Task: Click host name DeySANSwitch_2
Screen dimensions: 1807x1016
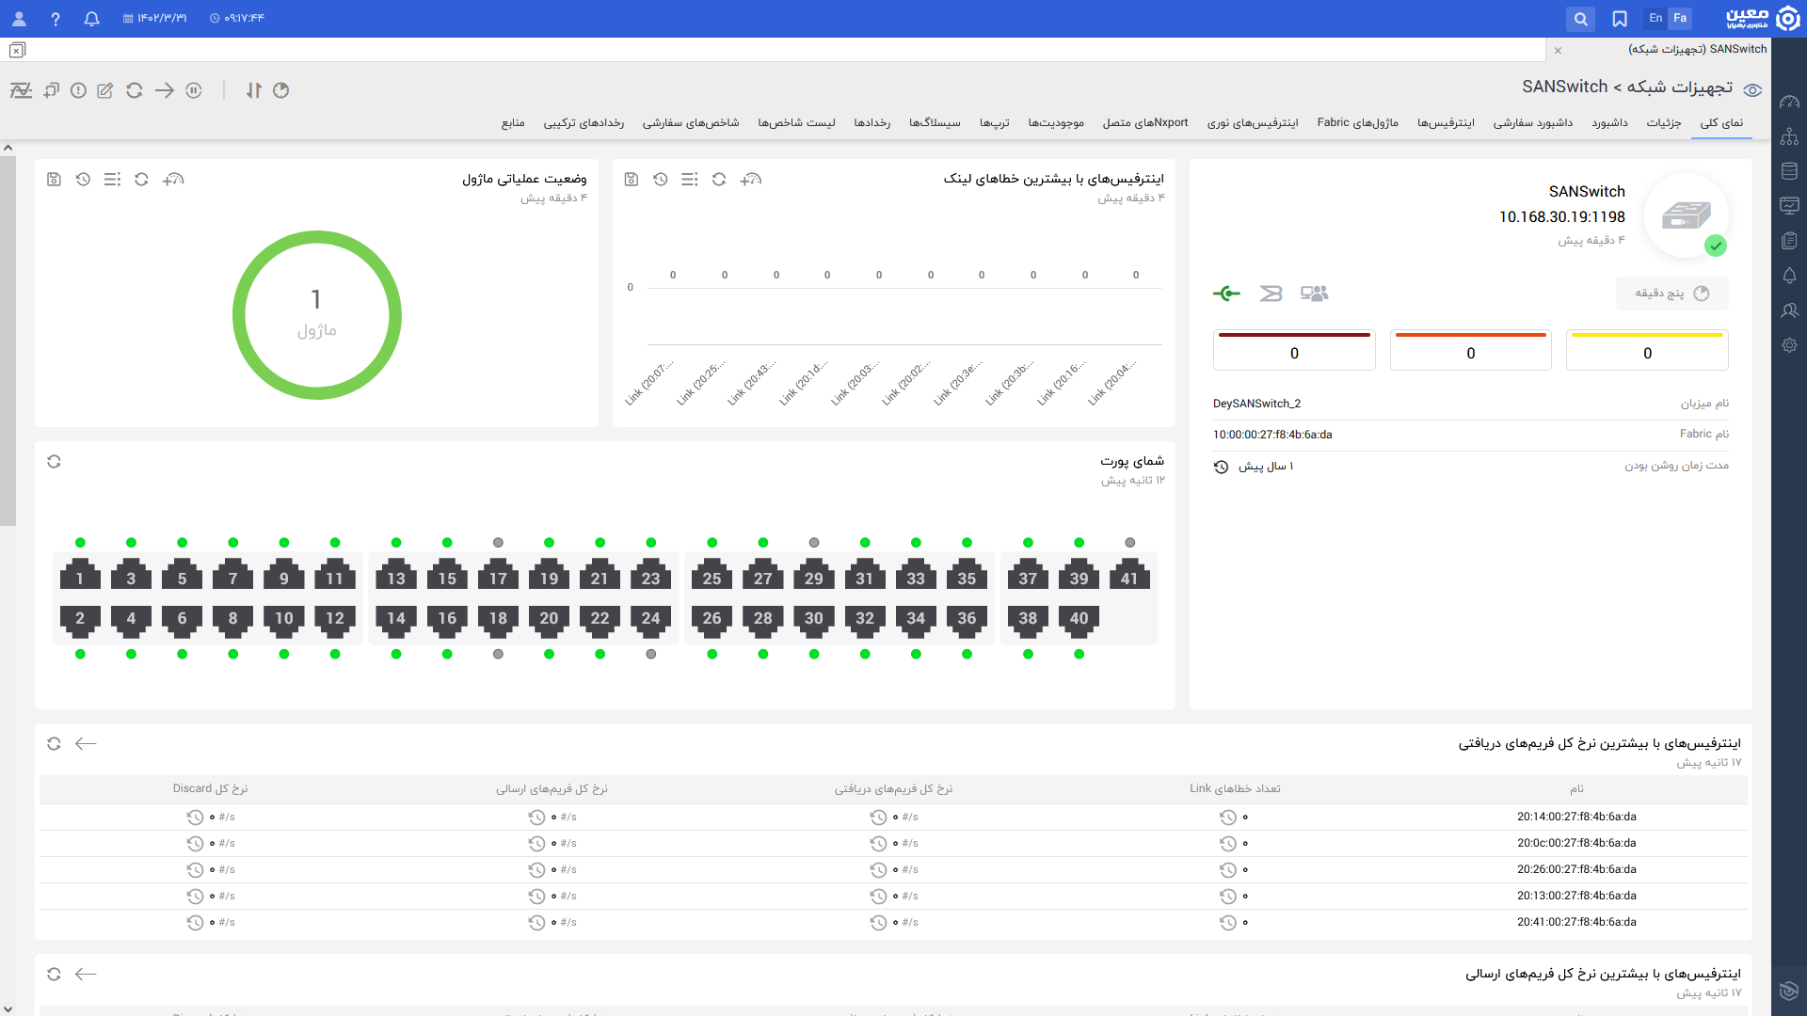Action: click(x=1256, y=404)
